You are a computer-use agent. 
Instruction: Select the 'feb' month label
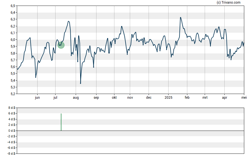click(x=187, y=98)
